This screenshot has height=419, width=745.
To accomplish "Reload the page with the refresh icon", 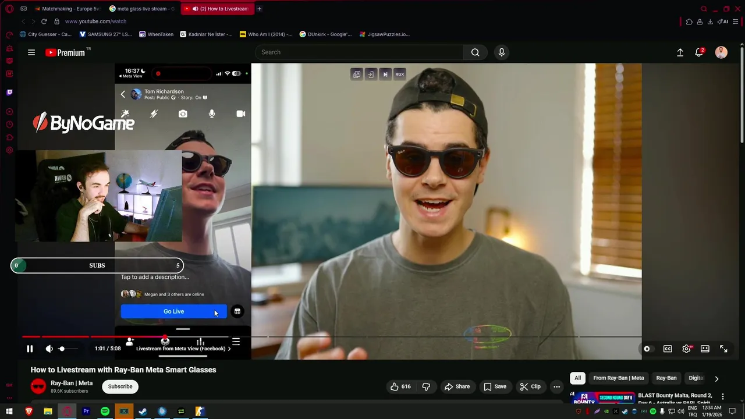I will (x=44, y=22).
